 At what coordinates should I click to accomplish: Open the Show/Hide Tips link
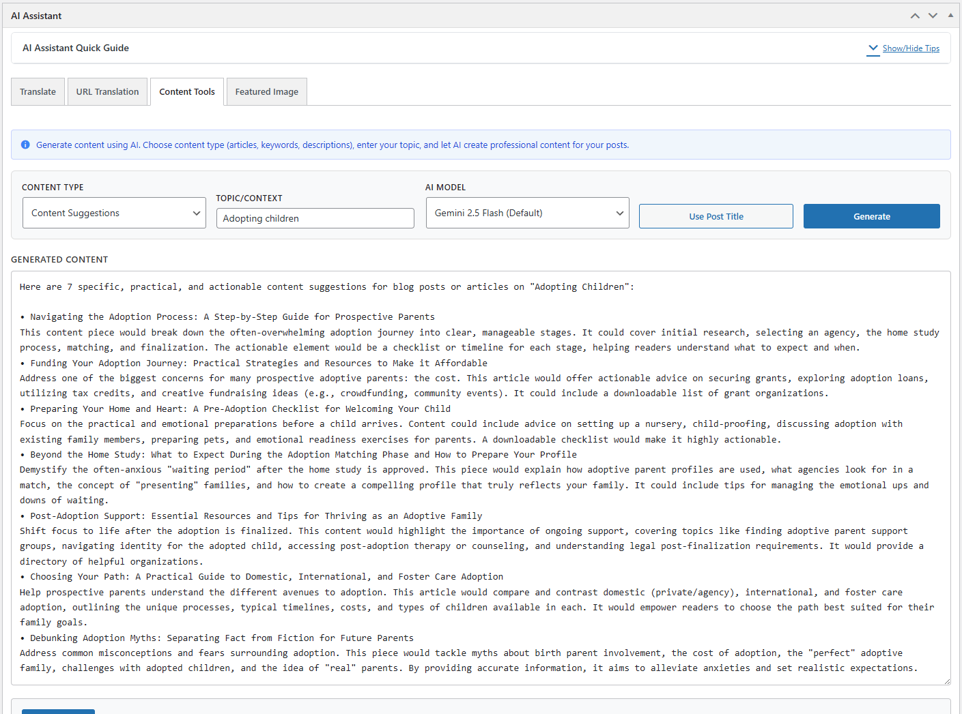[x=911, y=48]
